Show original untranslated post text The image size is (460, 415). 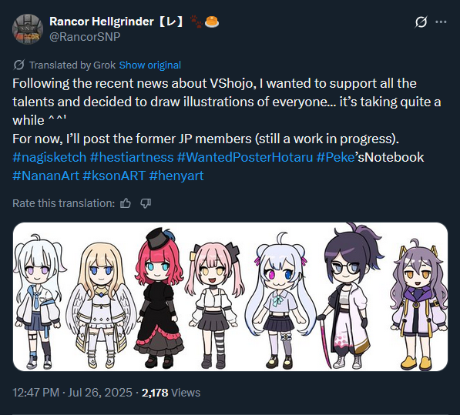coord(150,65)
